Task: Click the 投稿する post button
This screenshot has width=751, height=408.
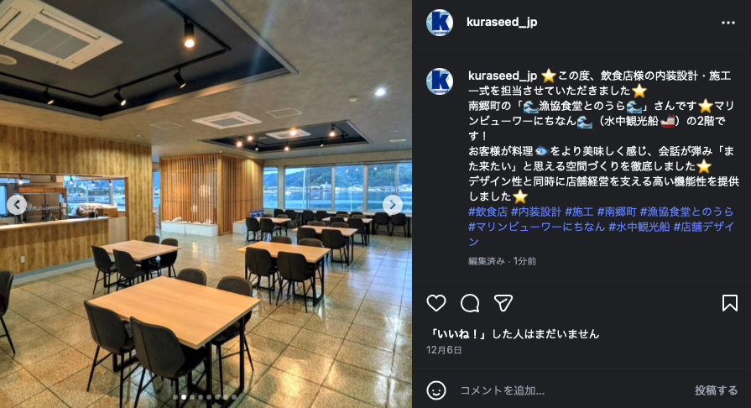Action: click(x=716, y=390)
